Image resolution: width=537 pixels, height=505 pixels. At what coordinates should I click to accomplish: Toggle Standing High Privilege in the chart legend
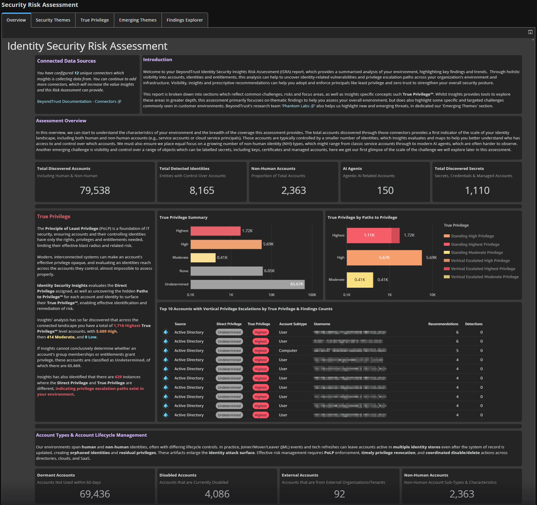[472, 236]
